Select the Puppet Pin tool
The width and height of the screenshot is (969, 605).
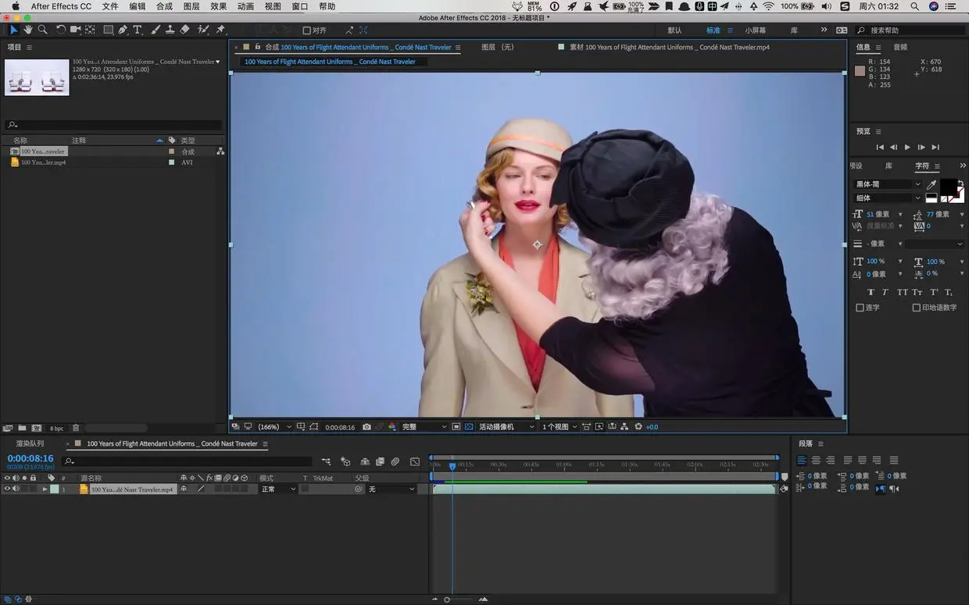[x=220, y=30]
